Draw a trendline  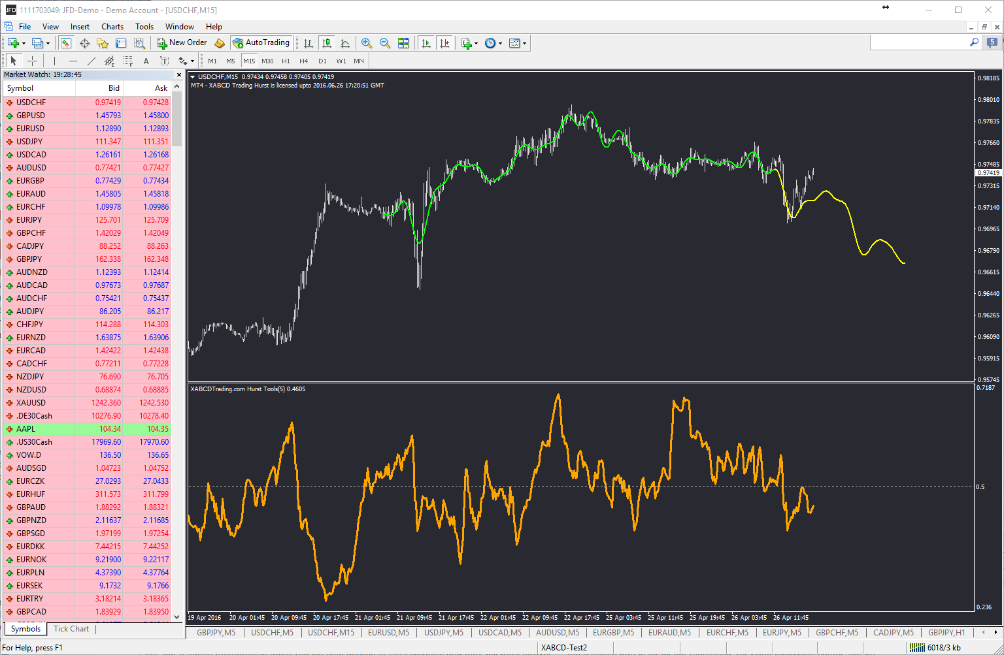point(91,61)
